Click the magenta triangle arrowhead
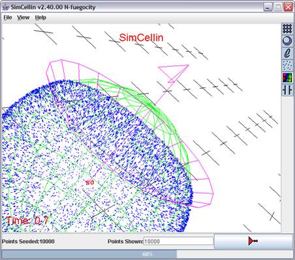295x260 pixels. [x=174, y=73]
